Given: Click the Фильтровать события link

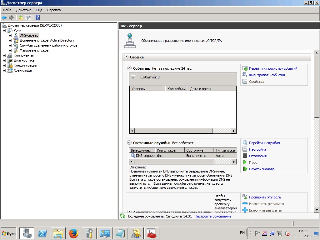Looking at the screenshot, I should pyautogui.click(x=267, y=75).
